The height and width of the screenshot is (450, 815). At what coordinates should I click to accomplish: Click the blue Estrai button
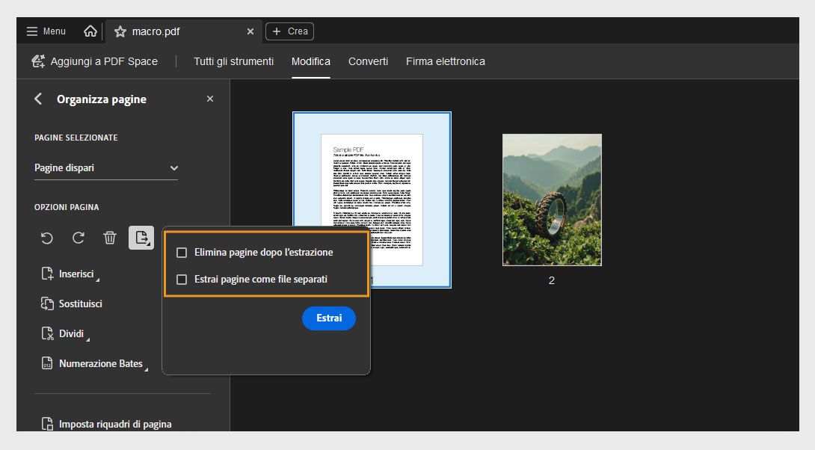tap(328, 318)
